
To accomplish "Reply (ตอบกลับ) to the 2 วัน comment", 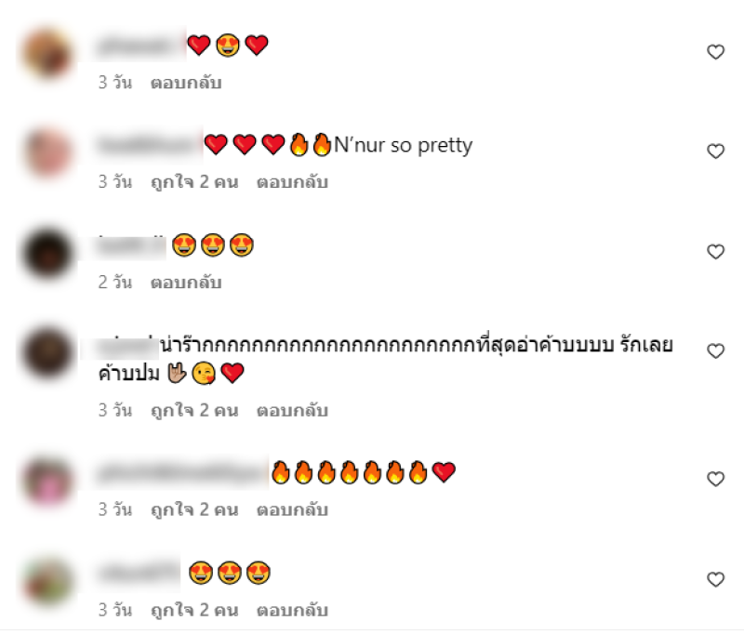I will (x=186, y=283).
